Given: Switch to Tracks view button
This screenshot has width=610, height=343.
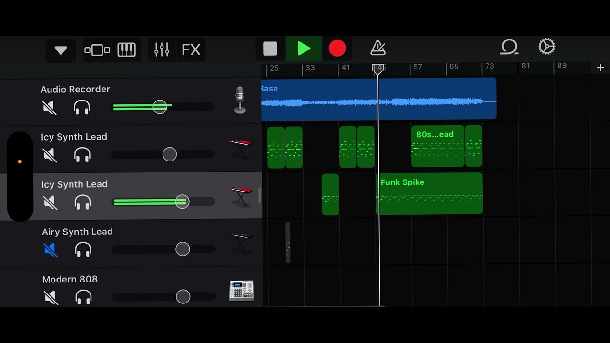Looking at the screenshot, I should pyautogui.click(x=97, y=50).
